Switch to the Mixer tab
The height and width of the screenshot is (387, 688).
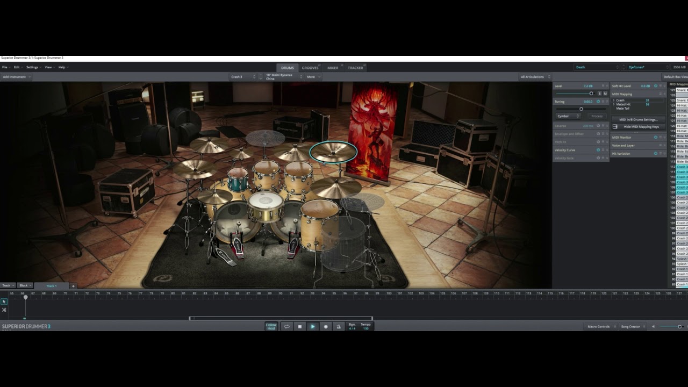(x=333, y=68)
